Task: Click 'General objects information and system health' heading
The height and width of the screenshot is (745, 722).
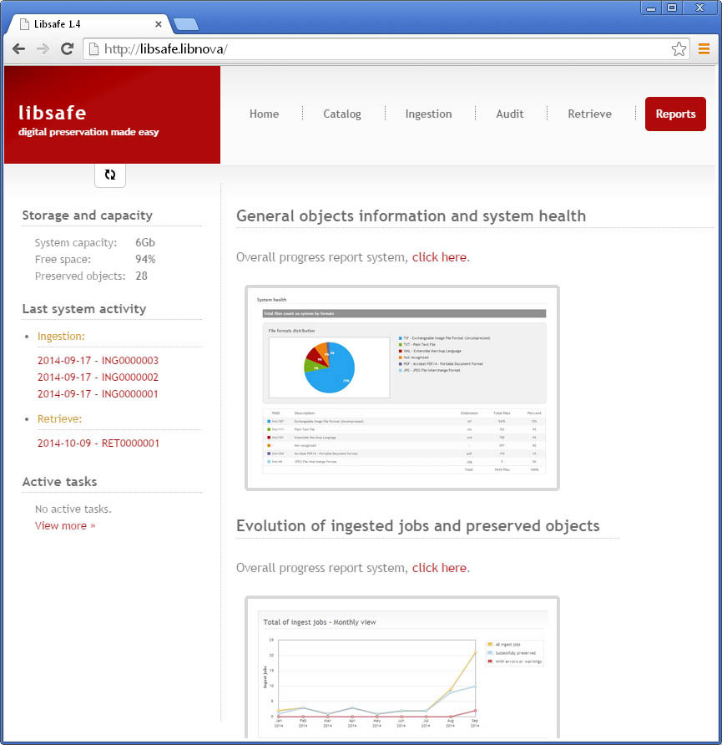Action: [x=411, y=216]
